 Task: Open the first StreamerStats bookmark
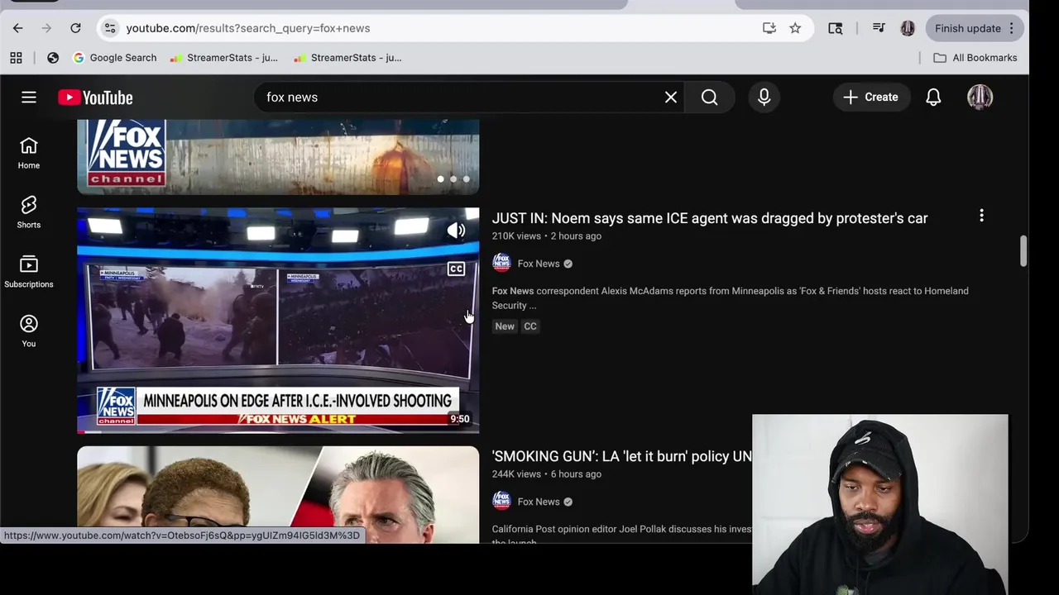pyautogui.click(x=224, y=58)
